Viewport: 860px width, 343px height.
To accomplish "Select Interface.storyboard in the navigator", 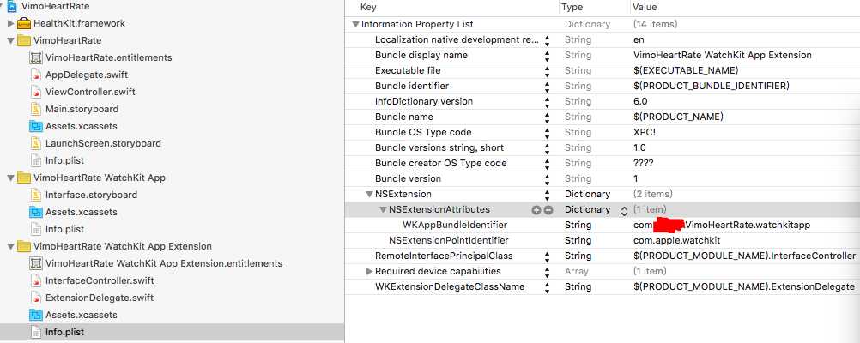I will (90, 195).
